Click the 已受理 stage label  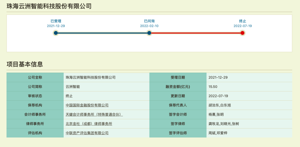(x=56, y=21)
